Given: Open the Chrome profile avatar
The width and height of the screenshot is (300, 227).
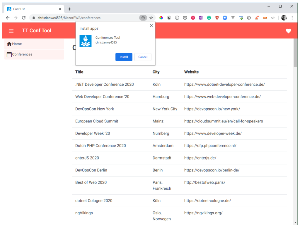Looking at the screenshot, I should (x=284, y=18).
